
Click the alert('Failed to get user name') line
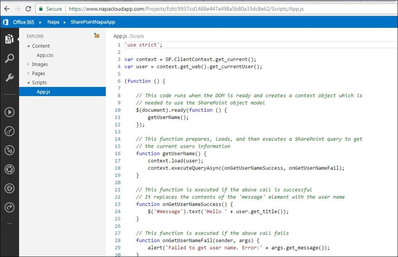tap(239, 248)
